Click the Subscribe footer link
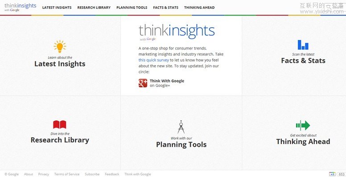The image size is (346, 177). pos(92,174)
